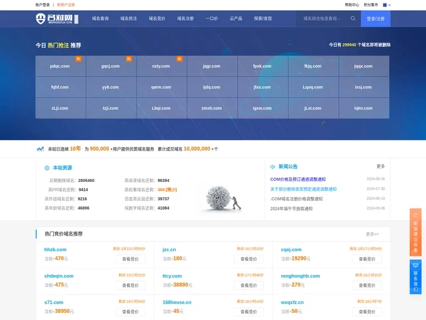The height and width of the screenshot is (320, 426).
Task: Select the zmsh.com domain tile
Action: coord(212,108)
